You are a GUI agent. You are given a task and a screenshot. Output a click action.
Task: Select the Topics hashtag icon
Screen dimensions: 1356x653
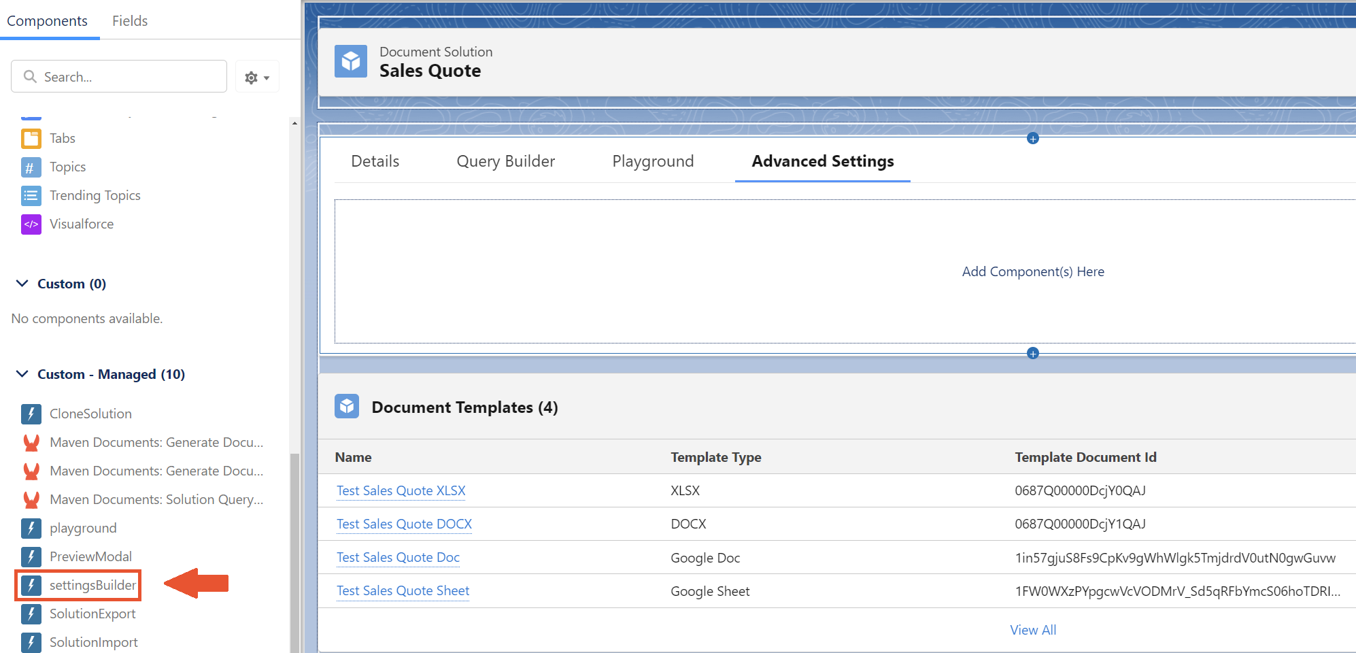31,167
